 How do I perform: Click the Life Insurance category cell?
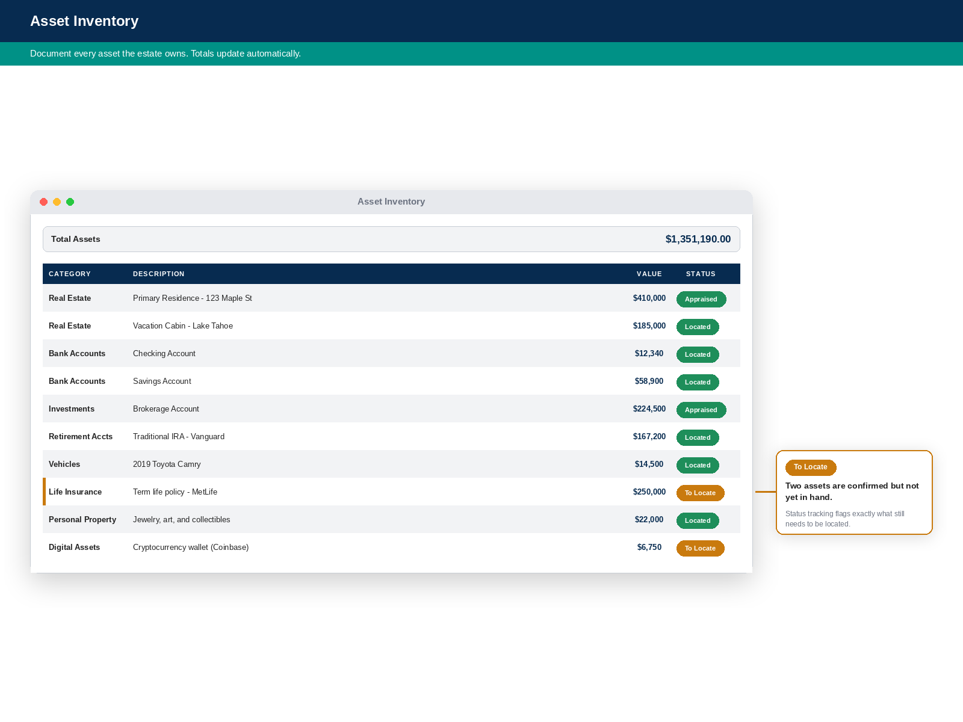point(75,492)
